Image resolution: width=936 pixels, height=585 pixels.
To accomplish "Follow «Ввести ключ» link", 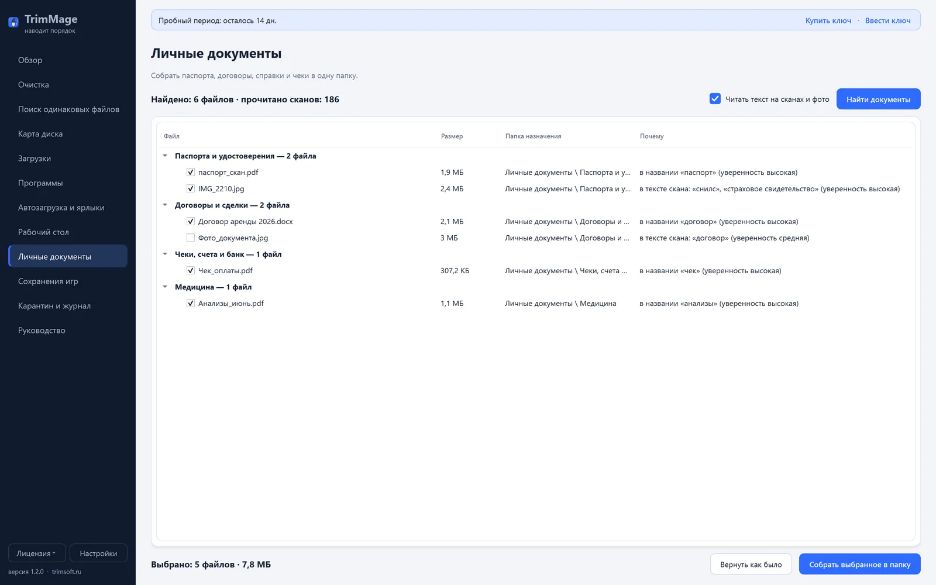I will pyautogui.click(x=887, y=20).
